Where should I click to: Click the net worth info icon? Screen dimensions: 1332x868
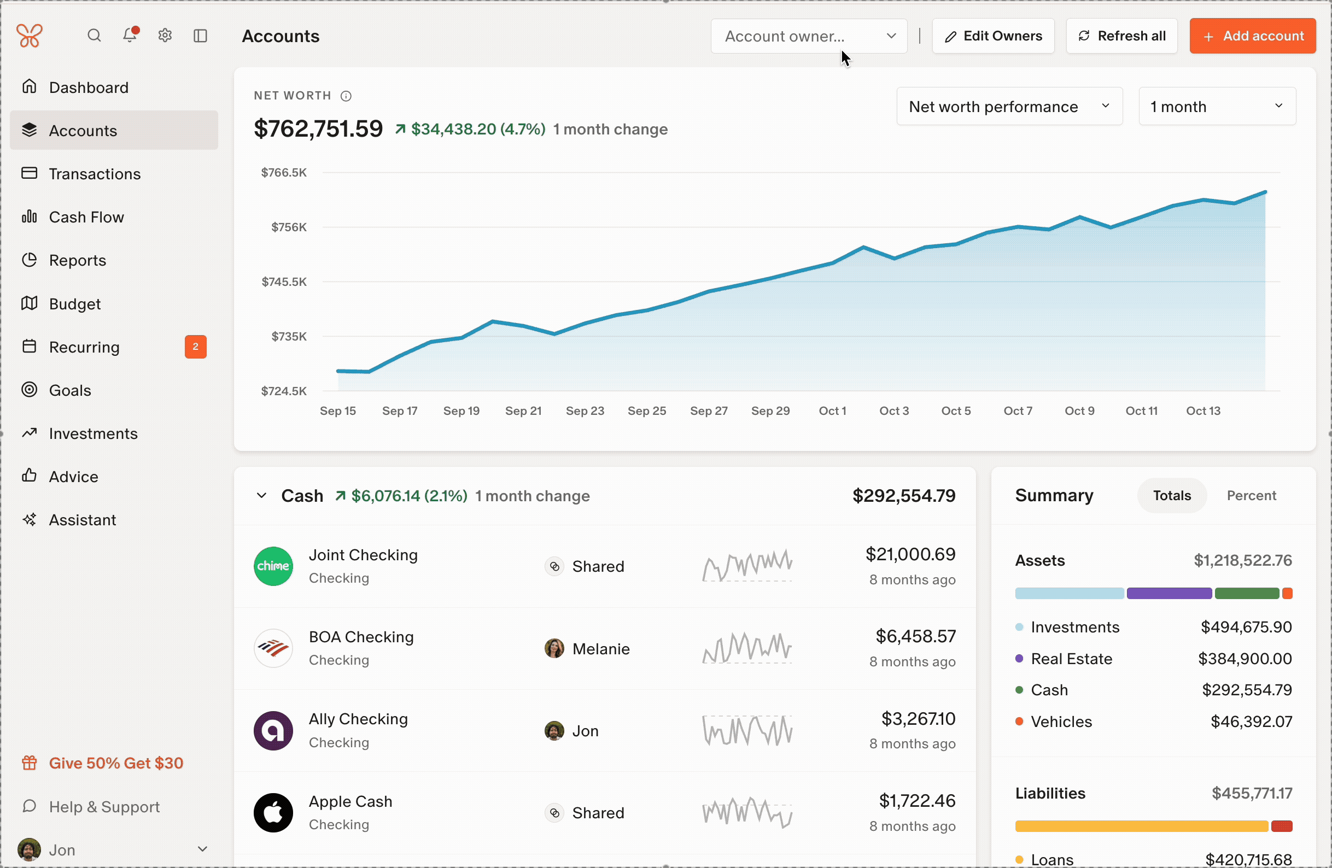346,96
